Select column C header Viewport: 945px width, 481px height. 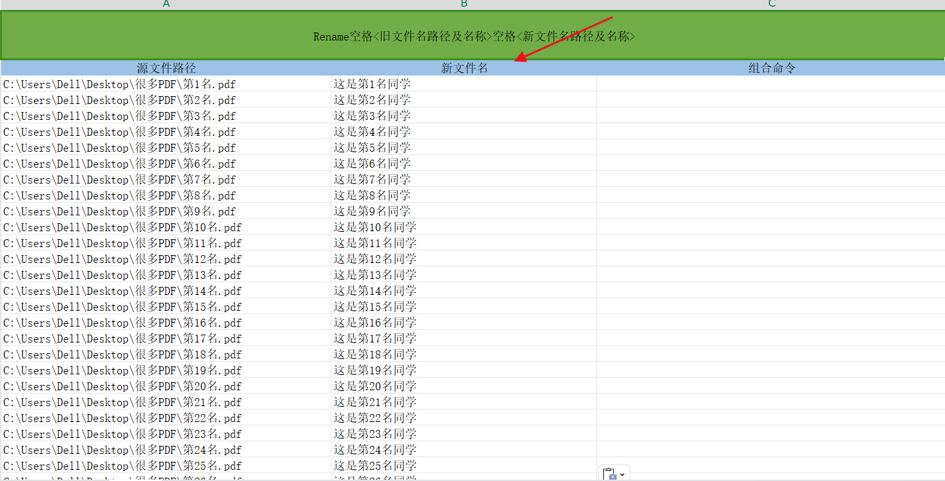[x=771, y=5]
